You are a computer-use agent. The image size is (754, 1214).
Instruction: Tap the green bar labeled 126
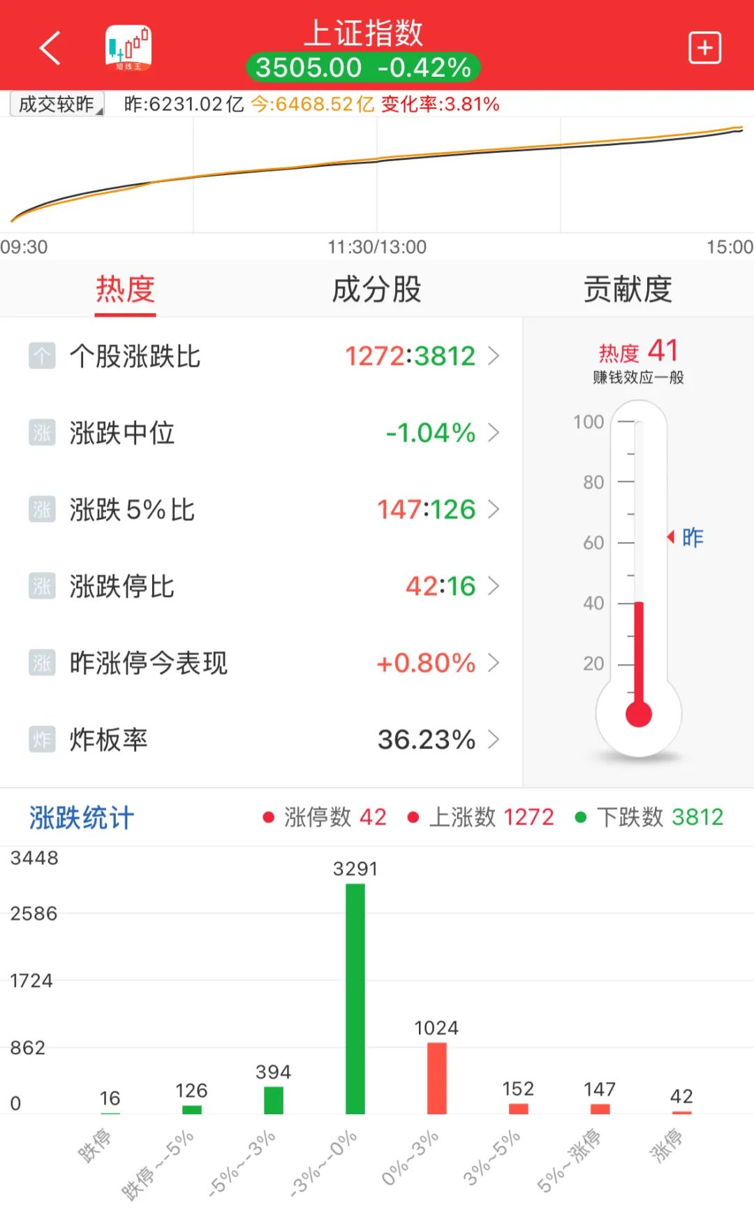(192, 1109)
